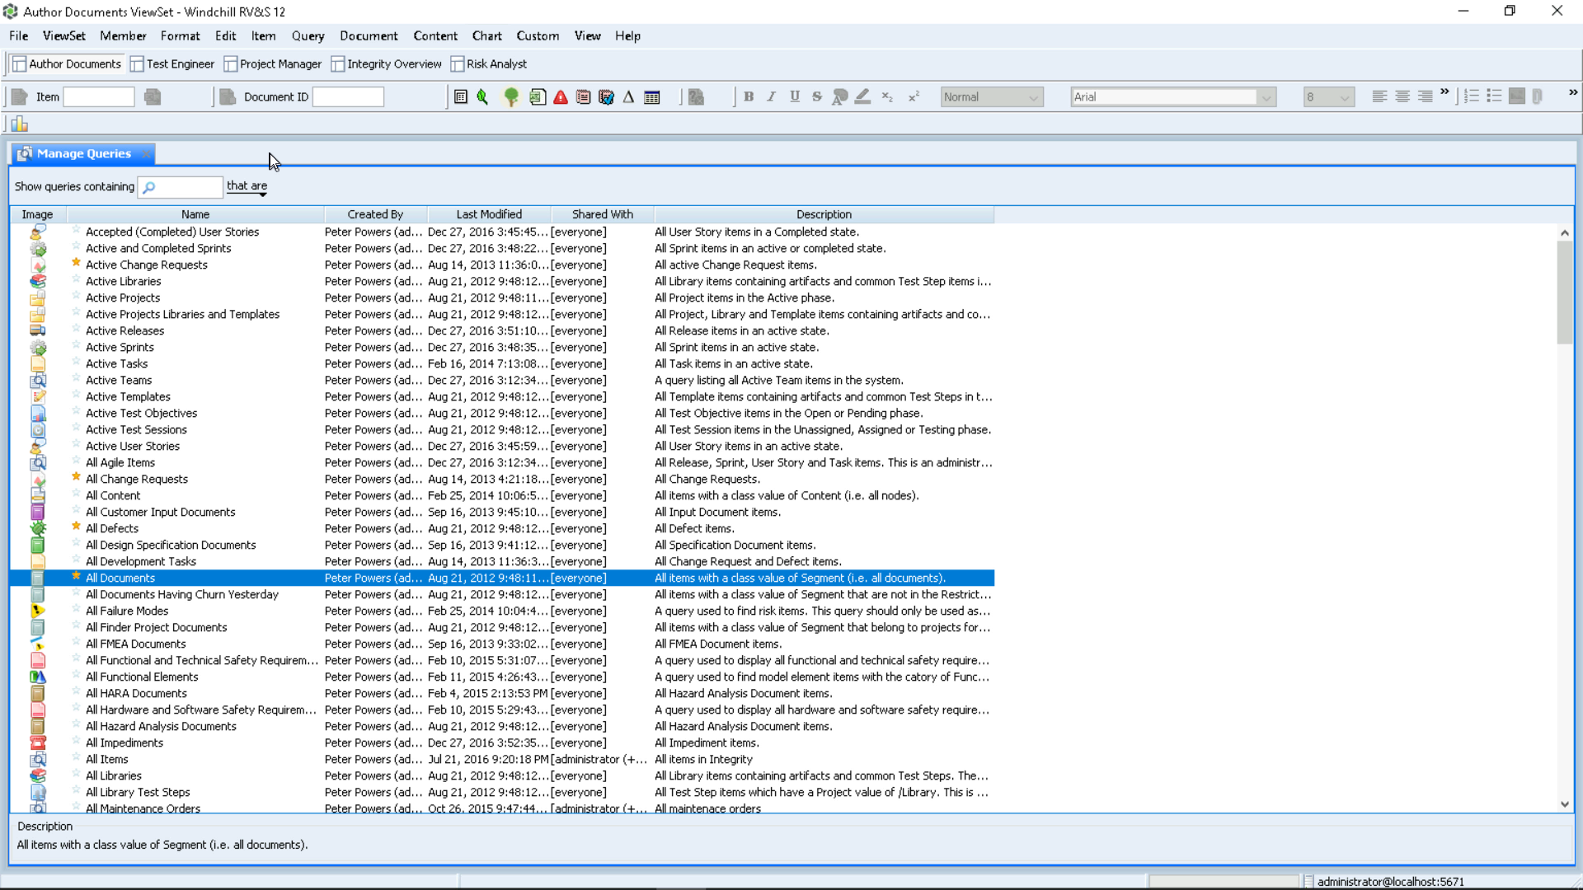This screenshot has width=1583, height=890.
Task: Click the red warning triangle icon
Action: coord(561,97)
